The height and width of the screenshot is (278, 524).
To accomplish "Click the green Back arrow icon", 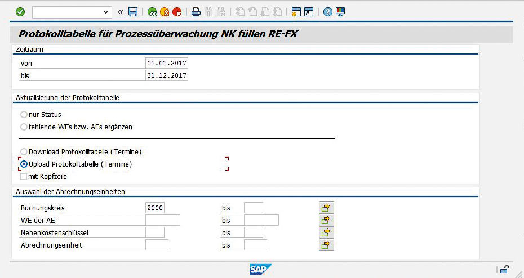I will (152, 12).
